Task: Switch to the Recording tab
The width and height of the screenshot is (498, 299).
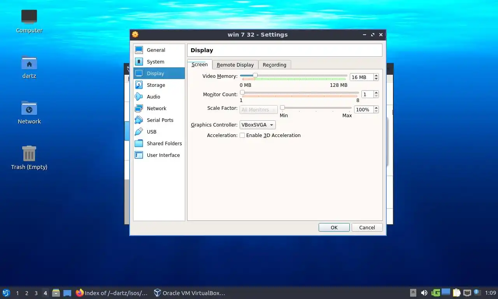Action: 274,65
